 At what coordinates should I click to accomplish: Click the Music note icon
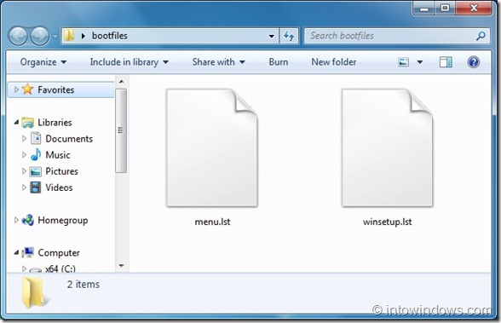[36, 154]
